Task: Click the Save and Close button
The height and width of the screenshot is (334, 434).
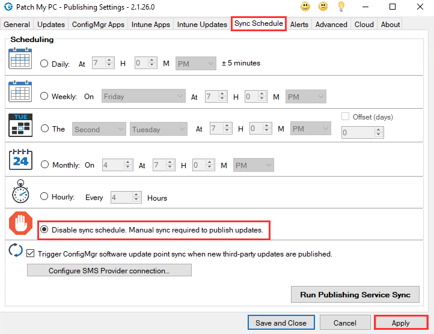Action: (x=281, y=323)
